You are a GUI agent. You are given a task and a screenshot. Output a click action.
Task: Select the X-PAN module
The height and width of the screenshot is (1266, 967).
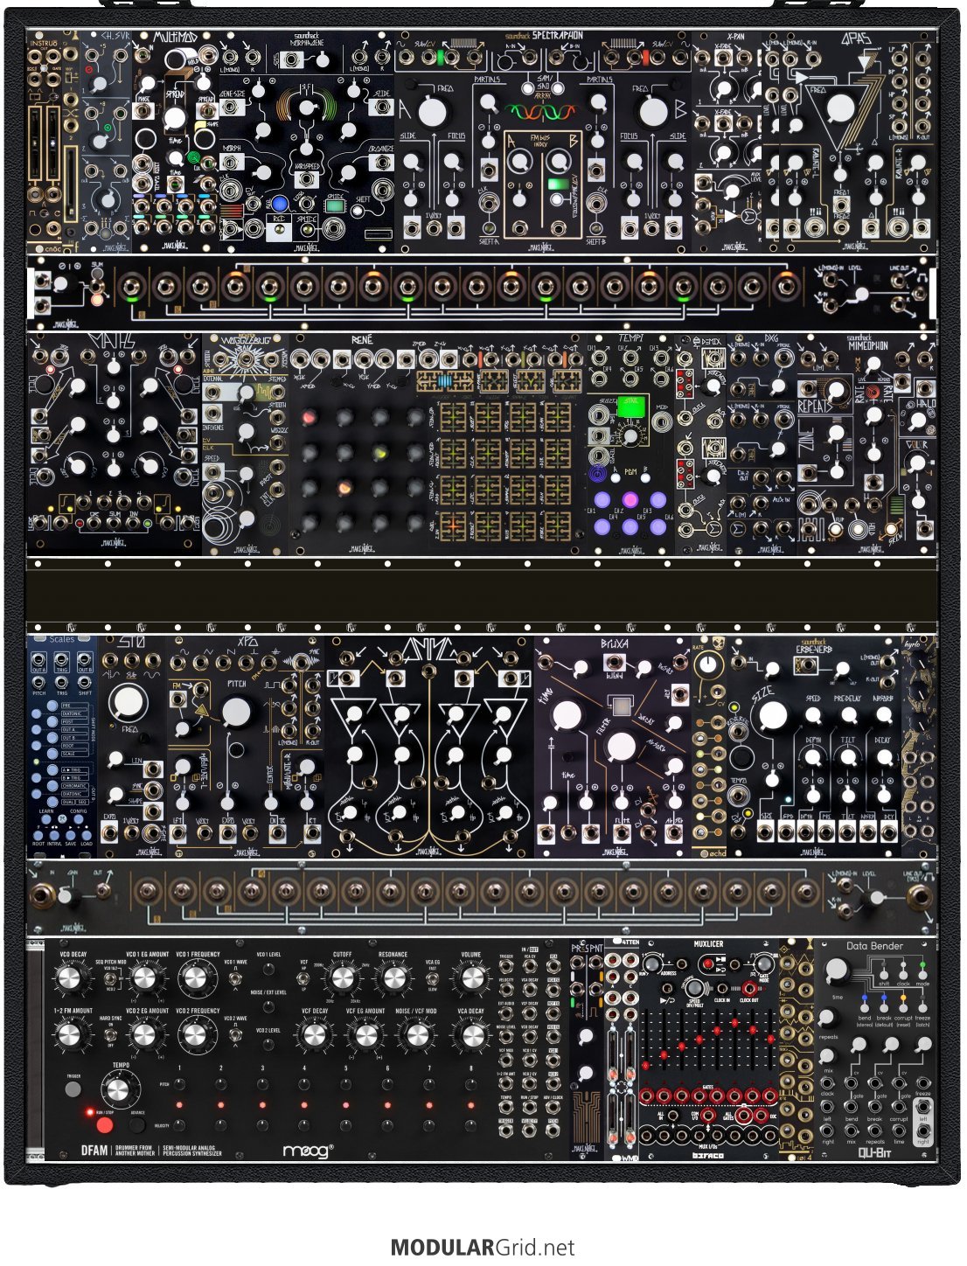727,143
